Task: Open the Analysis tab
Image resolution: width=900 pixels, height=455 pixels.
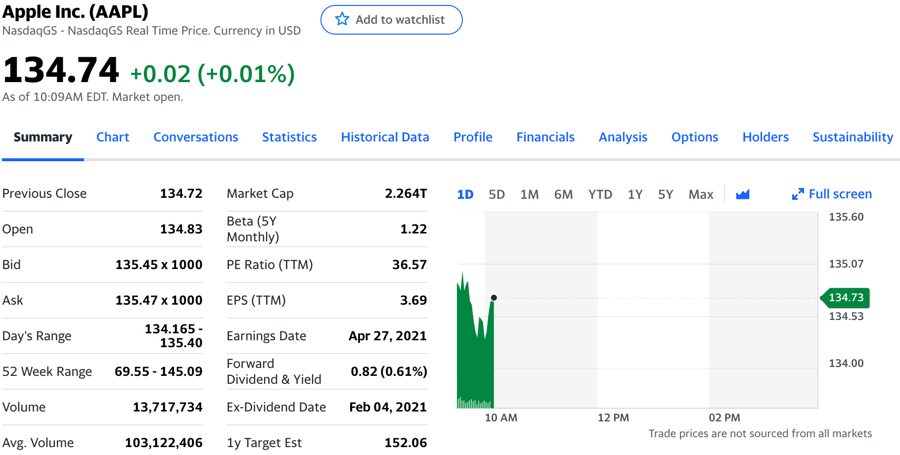Action: click(623, 137)
